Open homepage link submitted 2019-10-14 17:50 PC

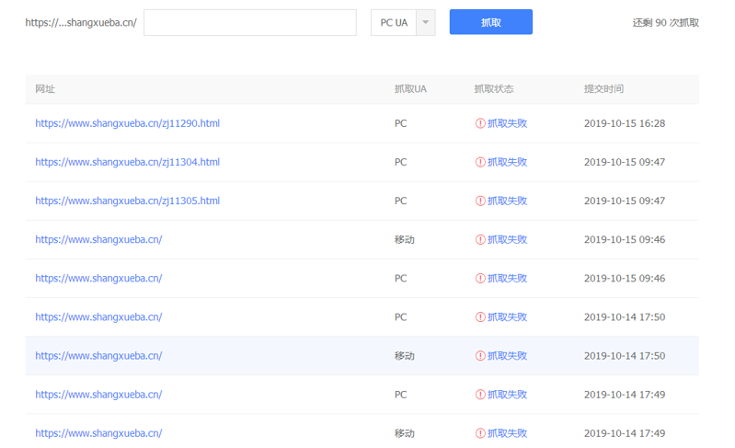[99, 317]
